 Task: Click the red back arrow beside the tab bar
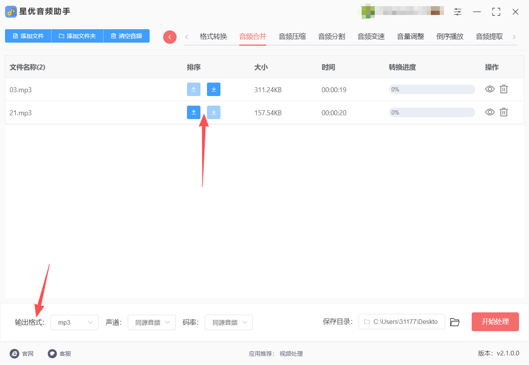pos(170,37)
